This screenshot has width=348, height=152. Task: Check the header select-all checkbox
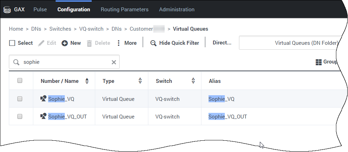[20, 81]
